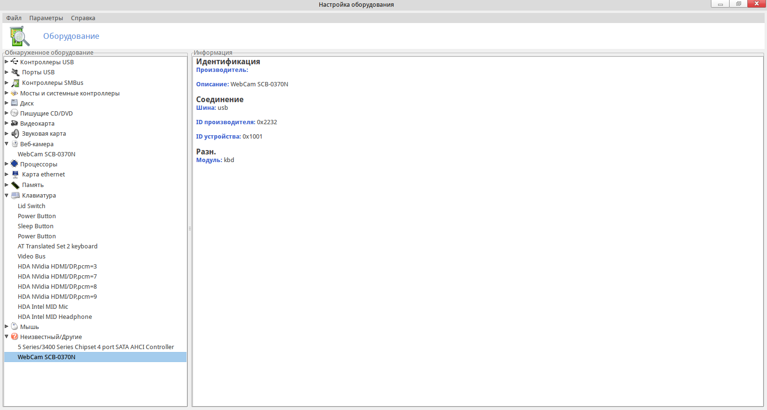The height and width of the screenshot is (410, 767).
Task: Expand the Пишущие CD/DVD node
Action: click(x=7, y=113)
